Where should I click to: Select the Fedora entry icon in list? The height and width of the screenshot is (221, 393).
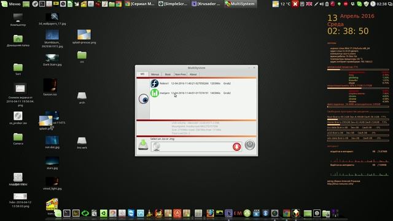(x=154, y=83)
